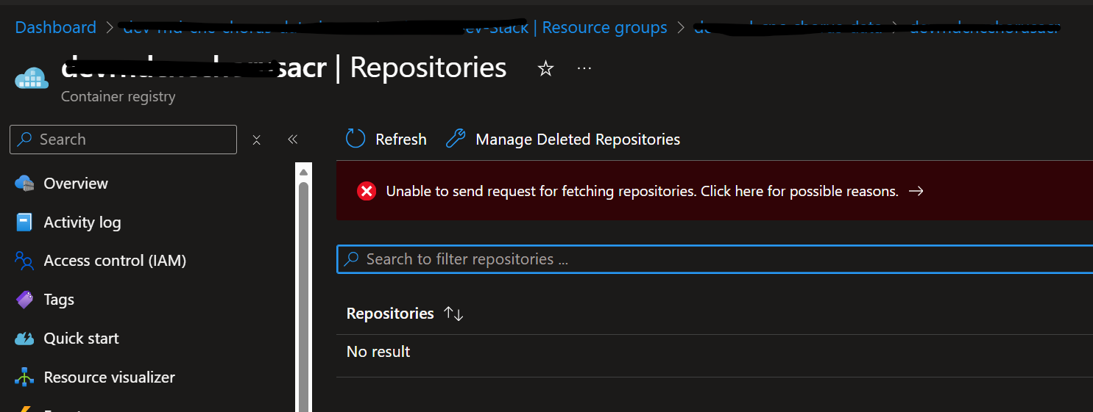
Task: Open the more options ellipsis
Action: click(584, 68)
